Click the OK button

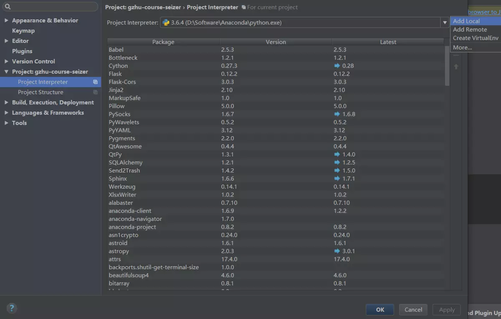(x=380, y=309)
